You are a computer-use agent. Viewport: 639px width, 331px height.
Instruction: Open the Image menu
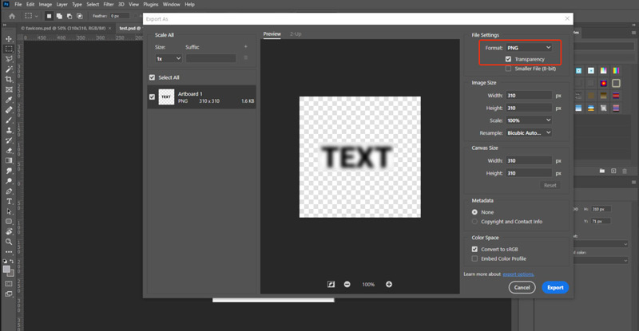46,5
